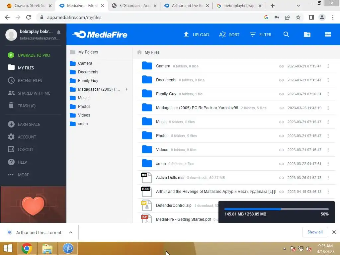The image size is (340, 255).
Task: Open the Sort menu
Action: coord(229,35)
